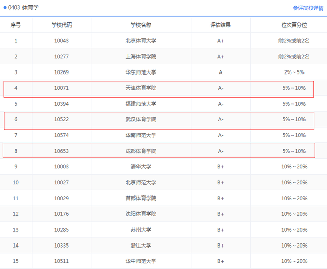Select 北京师范大学 school name
Viewport: 327px width, 269px height.
[141, 182]
